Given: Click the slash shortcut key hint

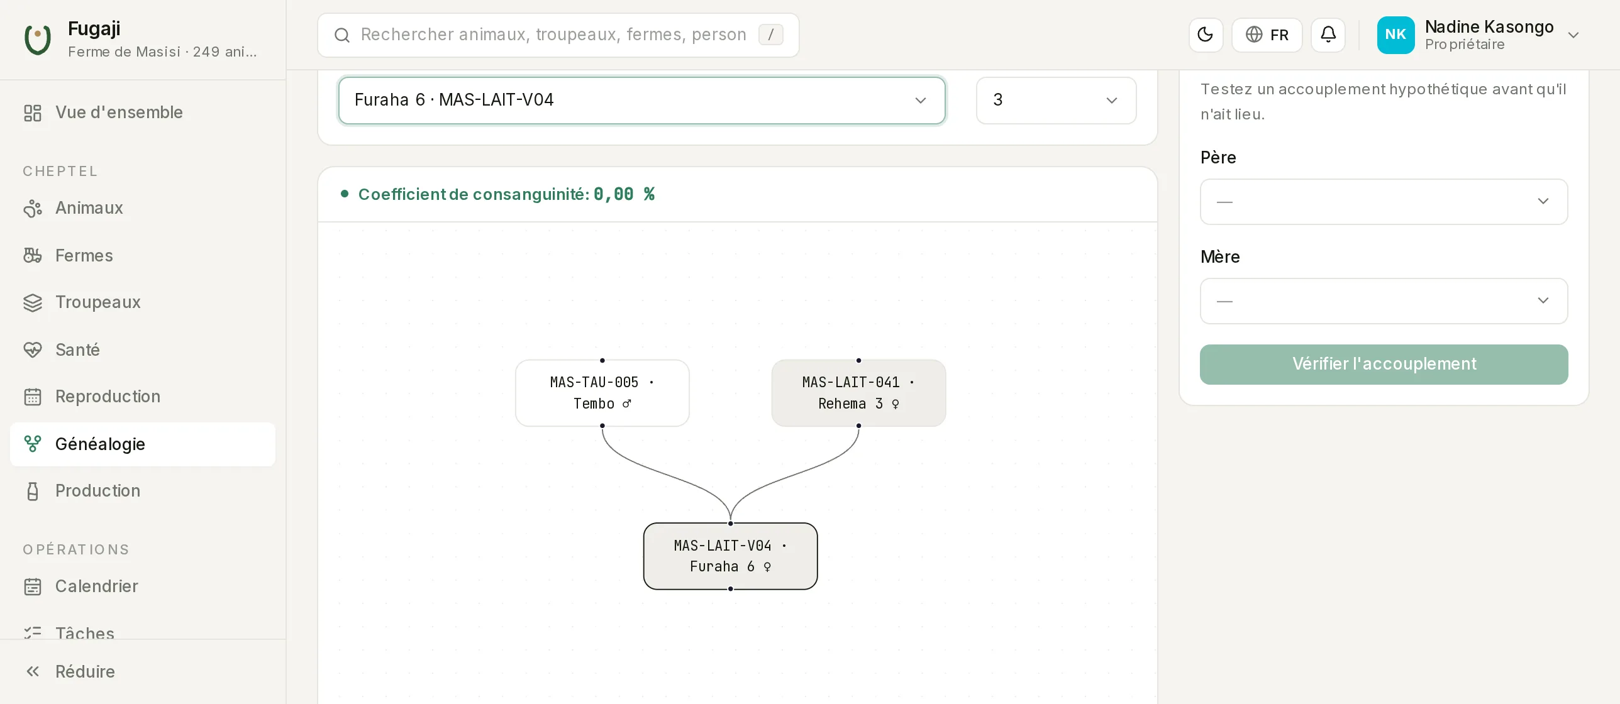Looking at the screenshot, I should 770,35.
